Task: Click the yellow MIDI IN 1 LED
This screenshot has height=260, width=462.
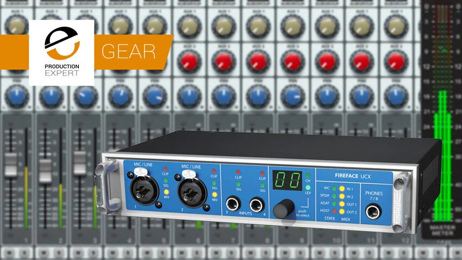Action: (x=342, y=189)
